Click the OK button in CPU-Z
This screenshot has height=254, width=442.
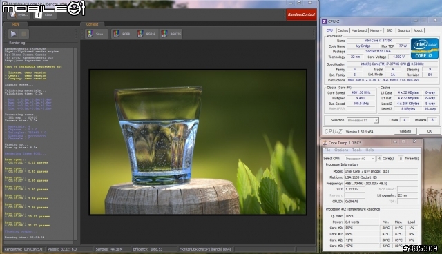point(430,131)
